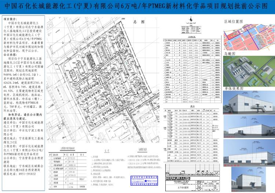Open the bottom small grey building rendering
This screenshot has width=275, height=193.
tap(249, 179)
